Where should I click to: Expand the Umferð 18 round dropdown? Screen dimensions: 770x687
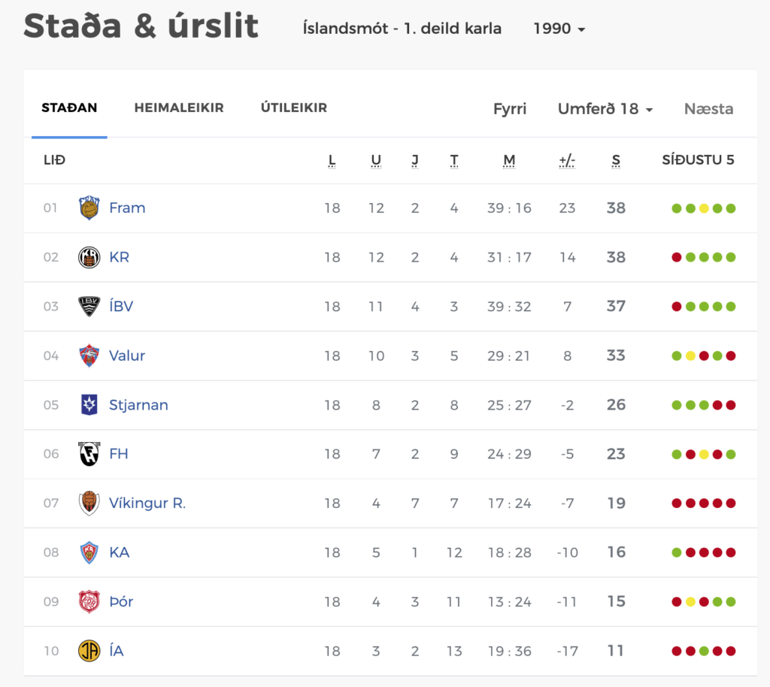click(x=605, y=108)
